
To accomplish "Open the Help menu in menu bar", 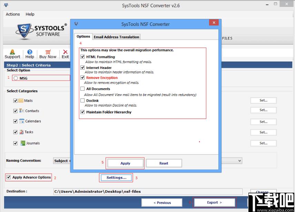I will click(30, 14).
